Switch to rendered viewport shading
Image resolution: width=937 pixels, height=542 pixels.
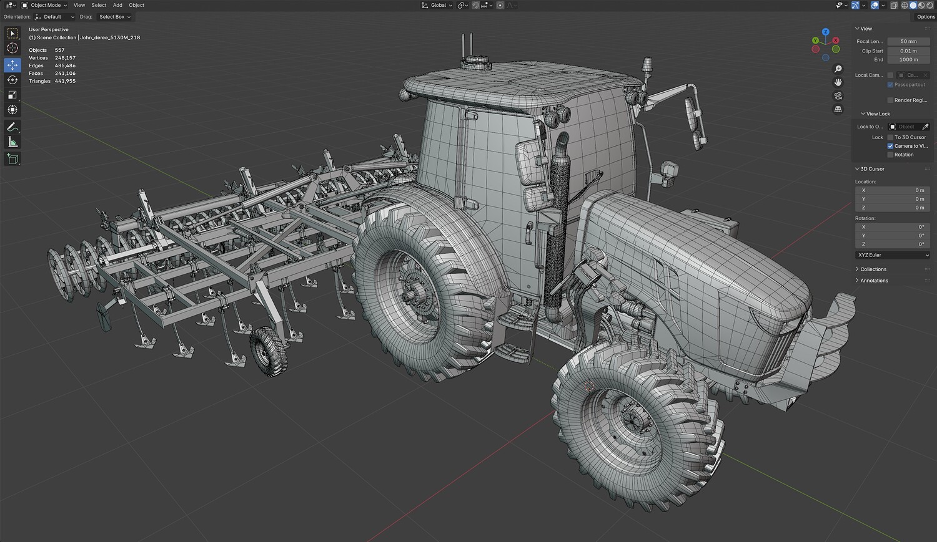(x=930, y=5)
